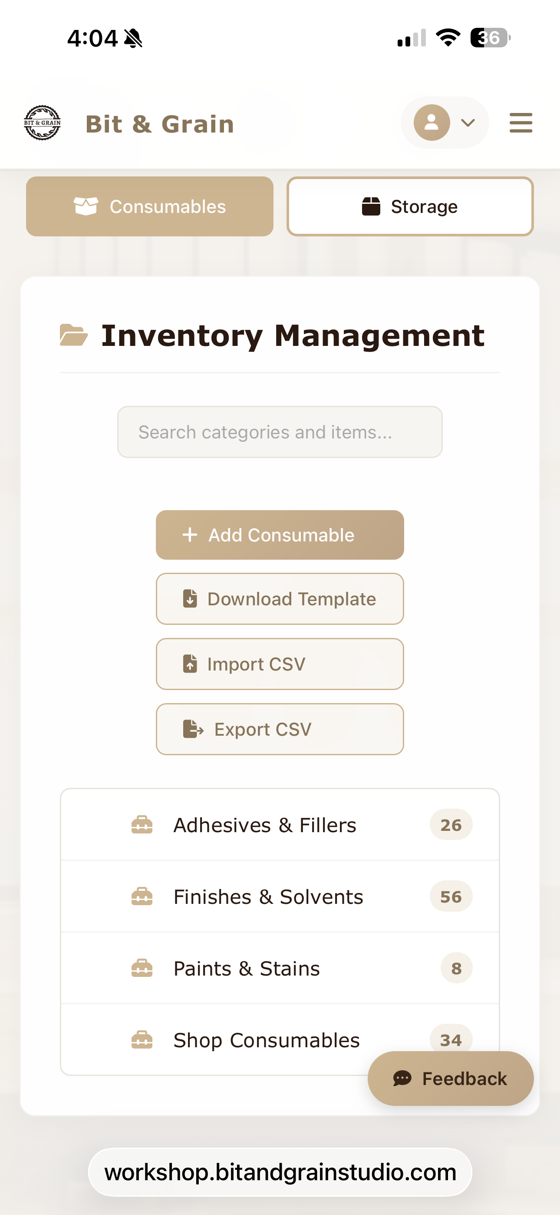
Task: Tap the toolbox icon beside Paints & Stains
Action: 142,968
